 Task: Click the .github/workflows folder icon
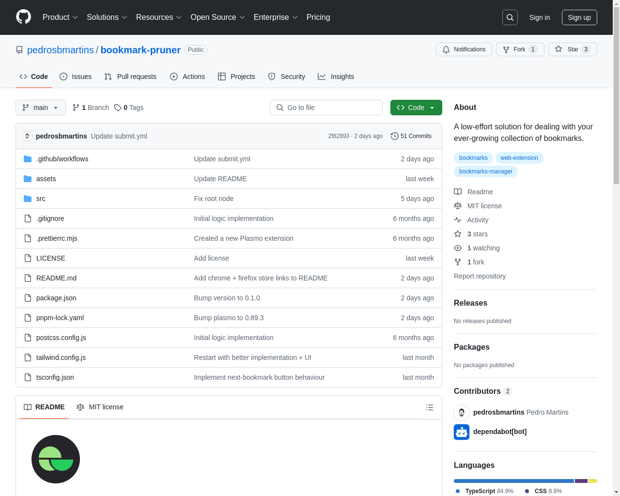tap(28, 159)
